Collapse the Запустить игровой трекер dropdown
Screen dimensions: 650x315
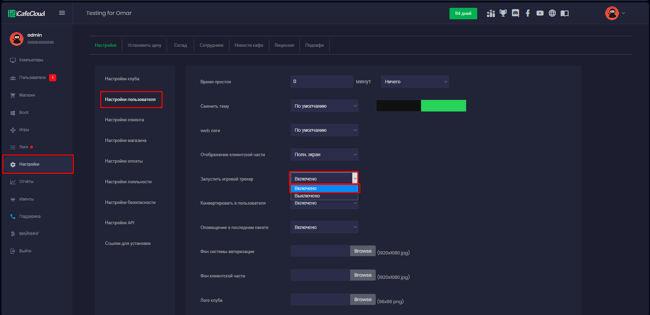[324, 178]
